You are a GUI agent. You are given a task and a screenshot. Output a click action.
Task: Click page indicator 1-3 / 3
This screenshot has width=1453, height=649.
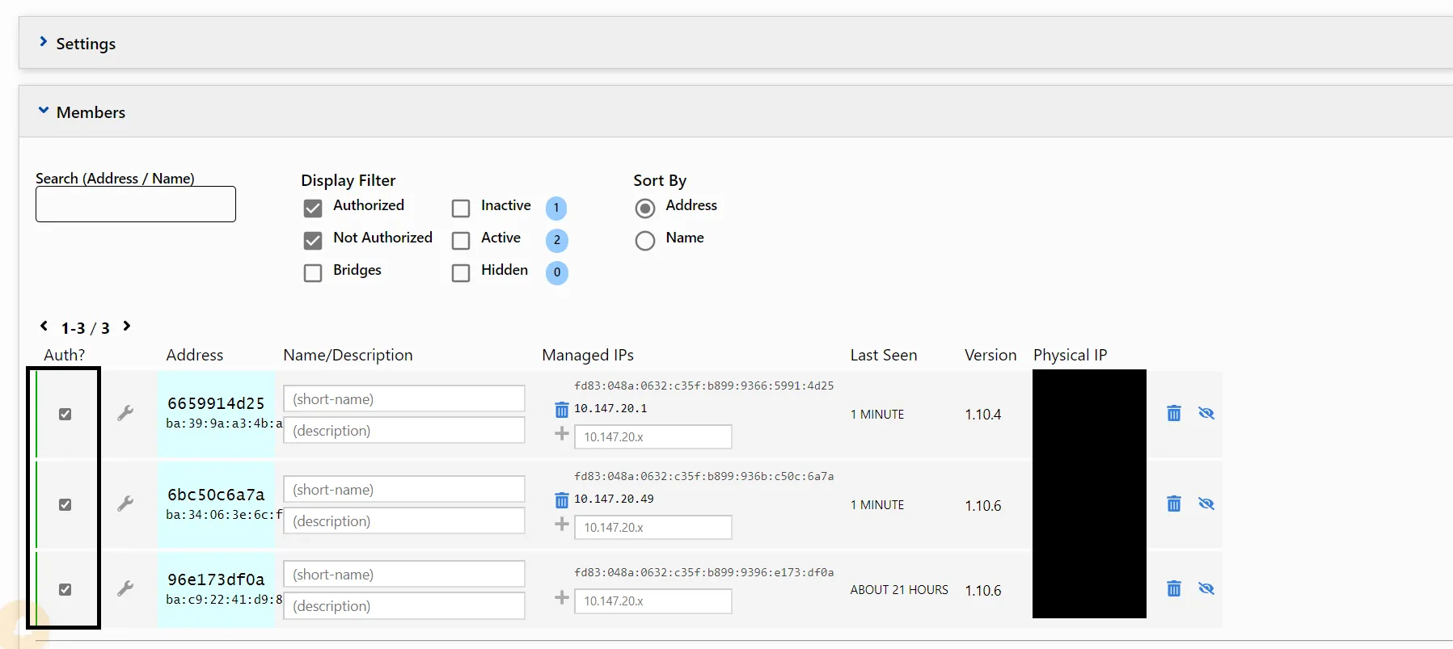click(x=85, y=328)
